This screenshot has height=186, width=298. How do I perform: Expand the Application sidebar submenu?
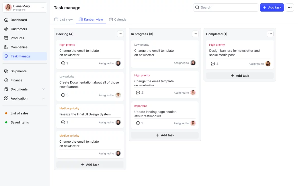(x=43, y=99)
